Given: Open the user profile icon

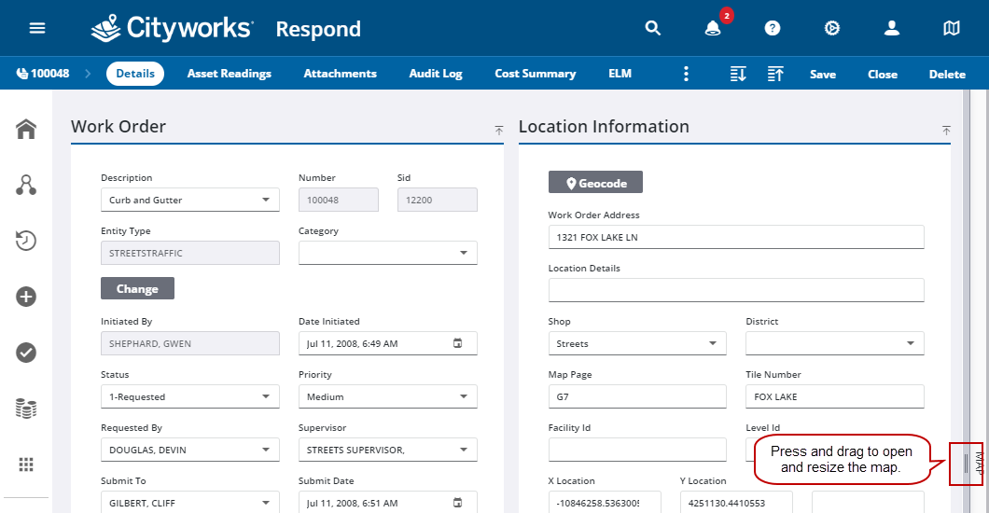Looking at the screenshot, I should 892,28.
